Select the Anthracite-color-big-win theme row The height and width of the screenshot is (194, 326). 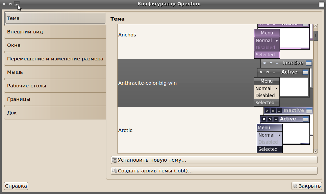(x=215, y=83)
